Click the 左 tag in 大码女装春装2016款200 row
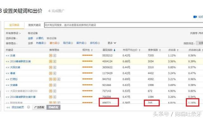The height and width of the screenshot is (118, 203). click(55, 91)
